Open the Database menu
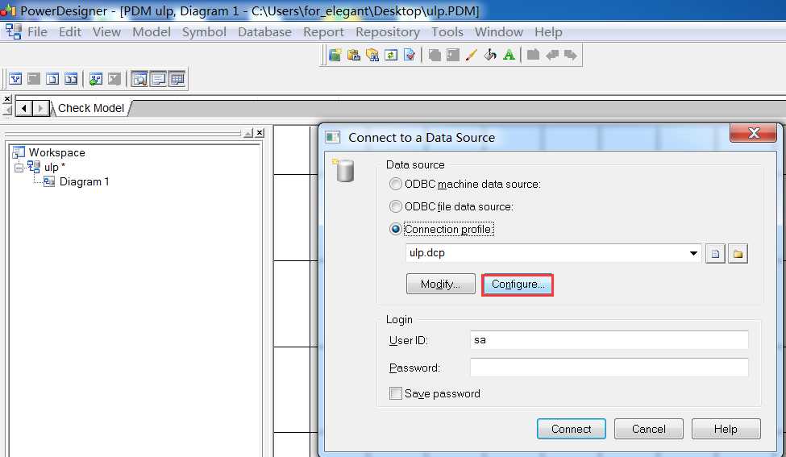This screenshot has height=457, width=786. [x=264, y=32]
